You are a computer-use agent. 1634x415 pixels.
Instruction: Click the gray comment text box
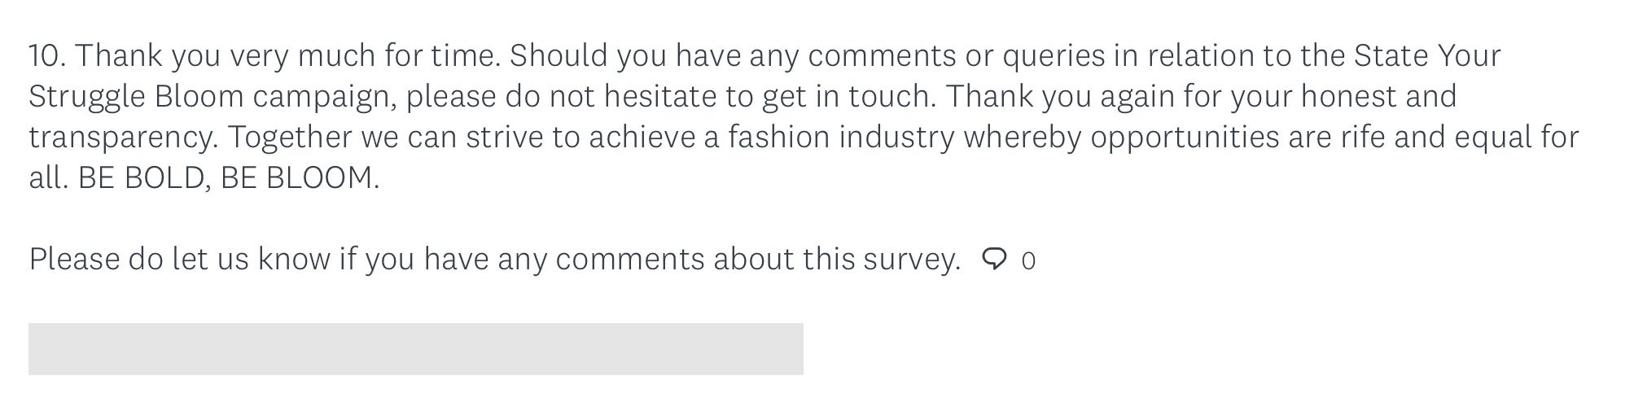415,349
